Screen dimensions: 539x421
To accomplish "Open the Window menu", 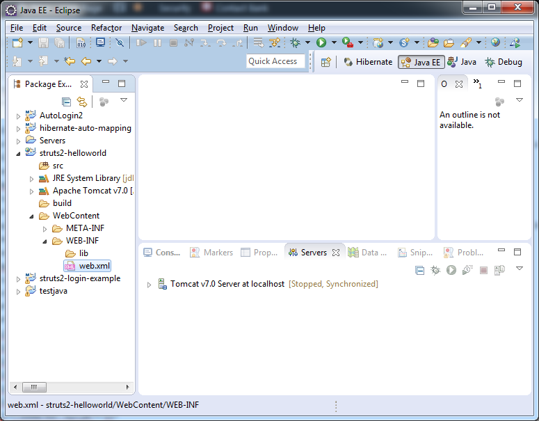I will point(283,28).
